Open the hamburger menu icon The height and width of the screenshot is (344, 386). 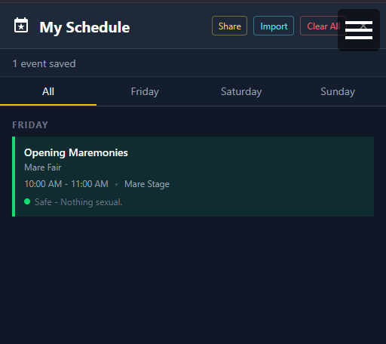359,30
